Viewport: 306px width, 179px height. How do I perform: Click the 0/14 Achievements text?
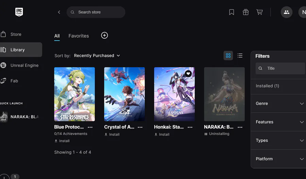coord(71,134)
